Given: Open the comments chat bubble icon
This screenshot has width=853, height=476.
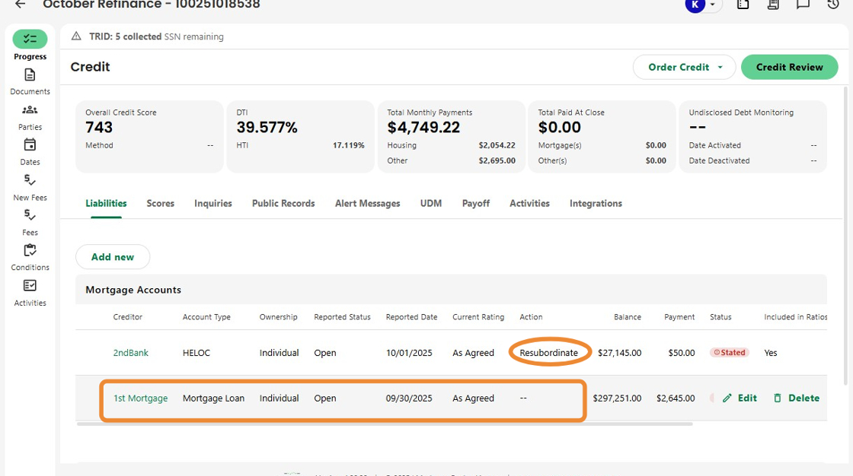Looking at the screenshot, I should coord(803,5).
